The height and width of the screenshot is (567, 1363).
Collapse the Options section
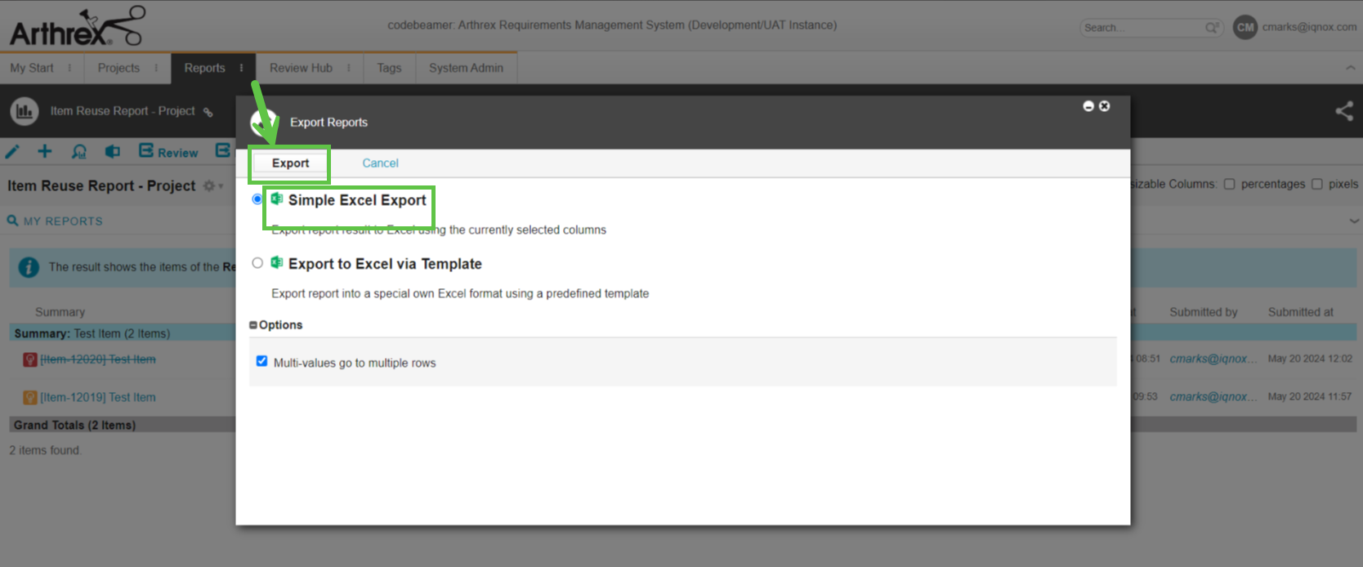click(x=253, y=325)
